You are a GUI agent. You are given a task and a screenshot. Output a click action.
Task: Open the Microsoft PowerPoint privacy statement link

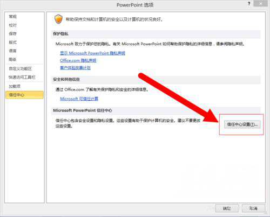(x=92, y=53)
